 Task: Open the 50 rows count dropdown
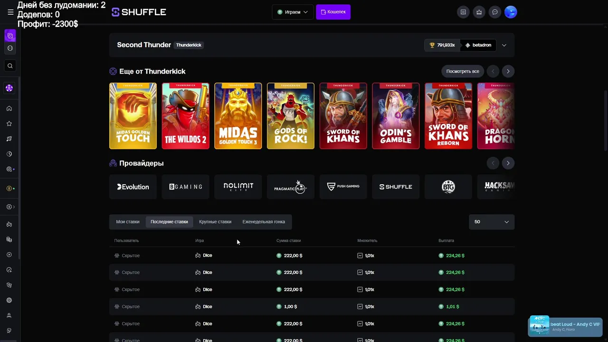[492, 222]
